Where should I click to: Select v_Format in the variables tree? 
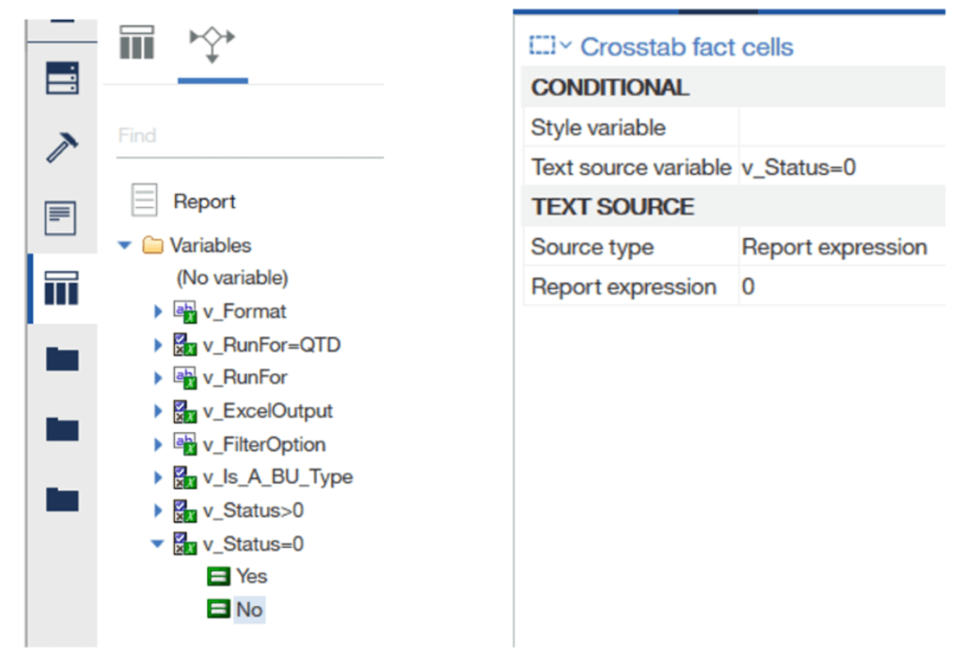(x=245, y=312)
